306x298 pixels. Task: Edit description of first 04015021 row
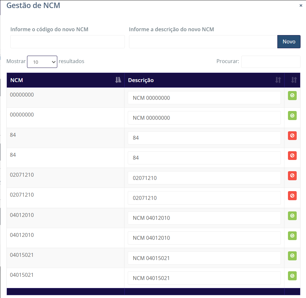(204, 258)
